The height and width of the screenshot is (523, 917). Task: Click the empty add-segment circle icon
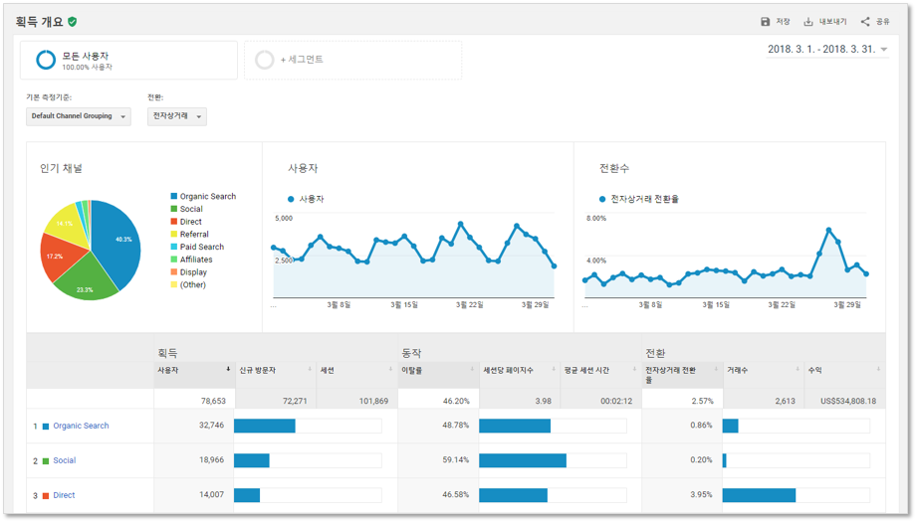[x=264, y=60]
